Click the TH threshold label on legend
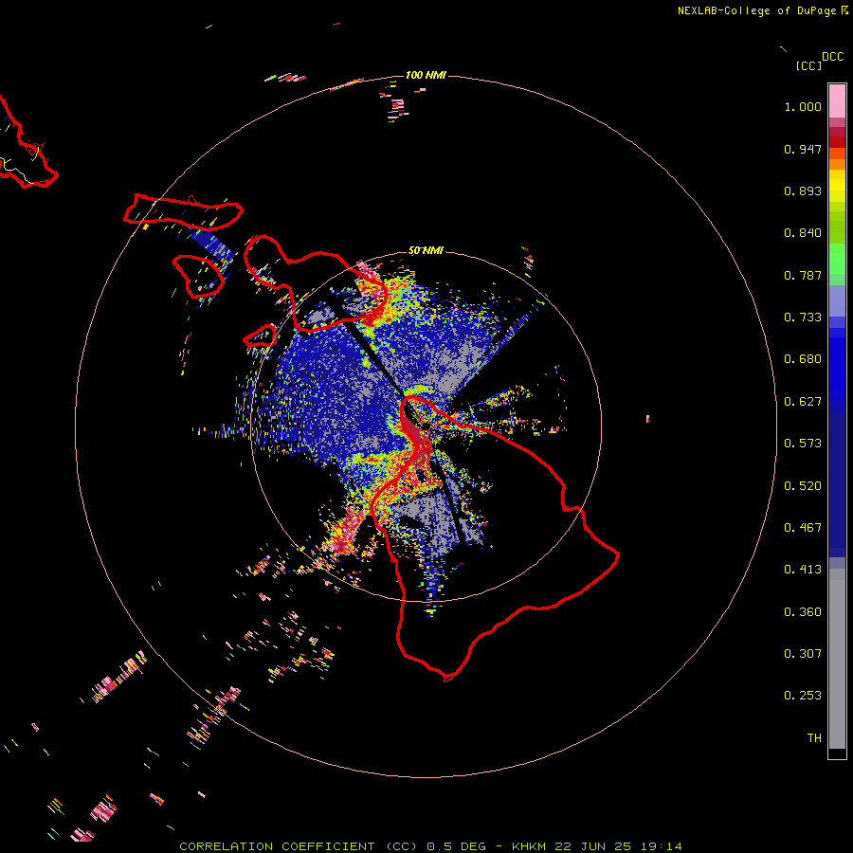 point(814,738)
